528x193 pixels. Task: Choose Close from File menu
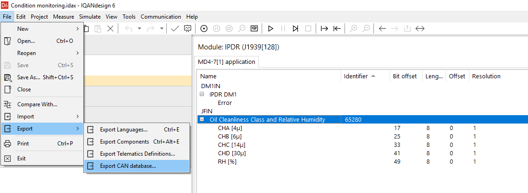pyautogui.click(x=42, y=90)
